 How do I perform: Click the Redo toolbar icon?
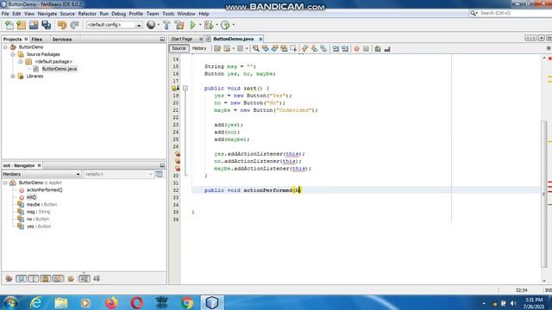pyautogui.click(x=74, y=25)
